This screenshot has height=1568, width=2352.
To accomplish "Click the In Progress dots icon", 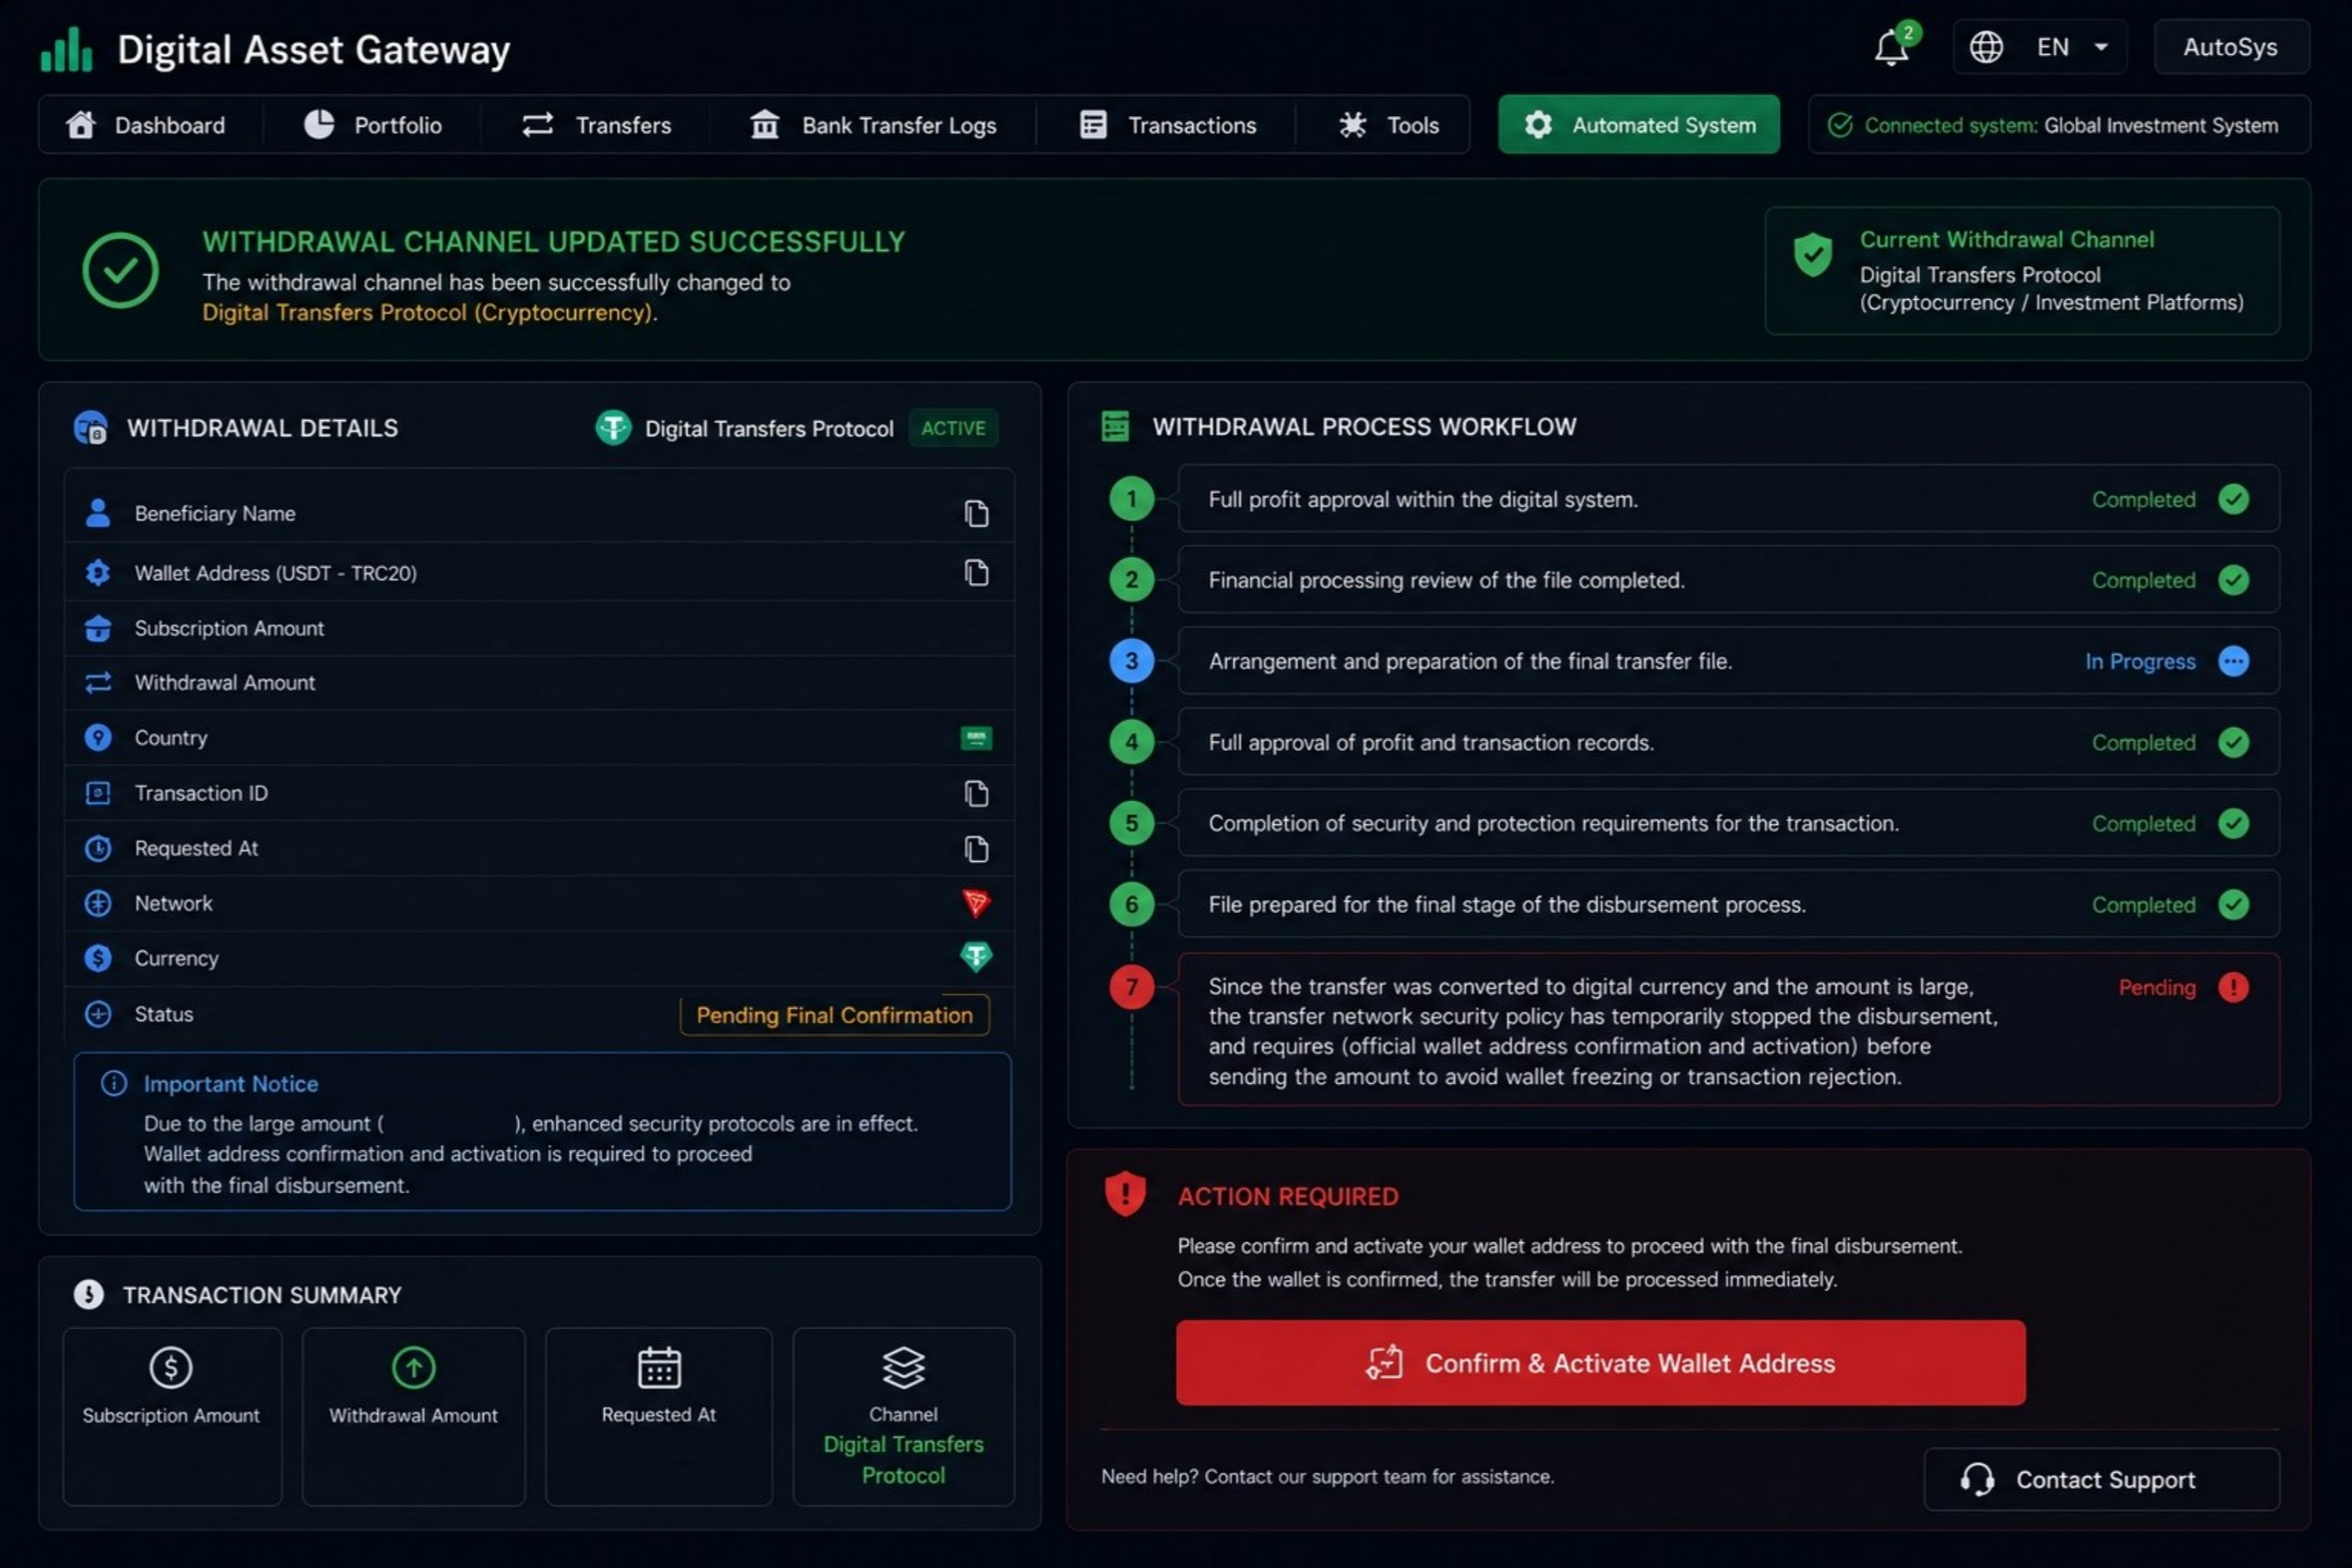I will [x=2233, y=661].
